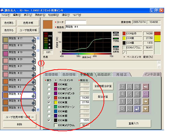The width and height of the screenshot is (175, 138).
Task: Click the orange target color swatch
Action: click(x=48, y=24)
